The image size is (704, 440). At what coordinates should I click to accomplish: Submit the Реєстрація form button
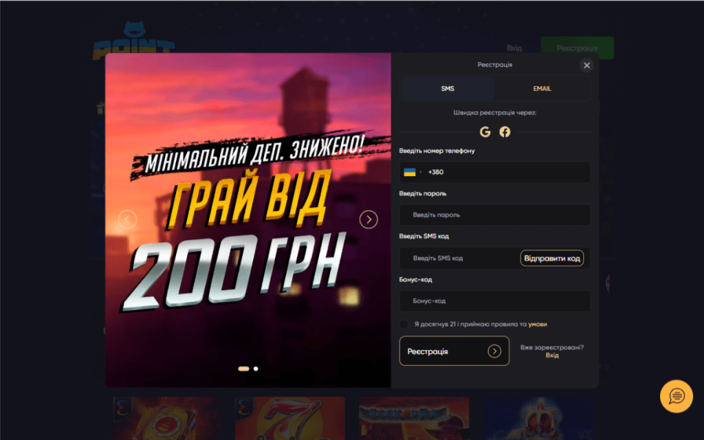coord(454,351)
